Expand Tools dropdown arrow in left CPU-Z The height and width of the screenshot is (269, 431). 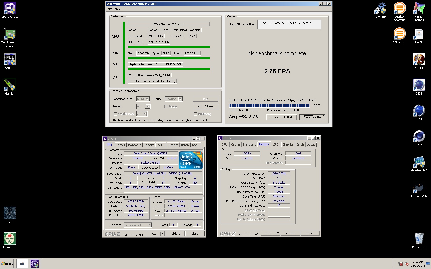(x=162, y=234)
